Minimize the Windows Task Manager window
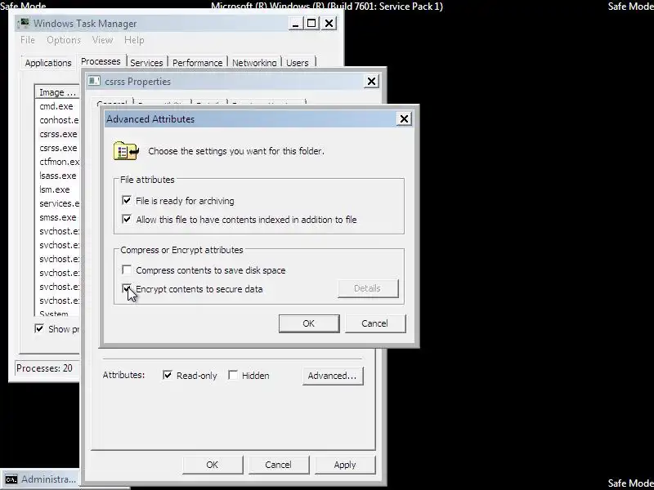The height and width of the screenshot is (490, 654). [x=295, y=24]
